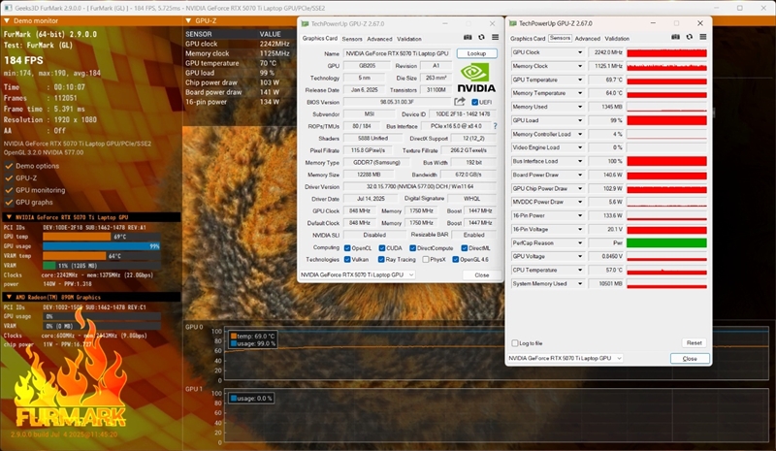Toggle the DirectCompute checkbox
Image resolution: width=776 pixels, height=451 pixels.
point(412,248)
